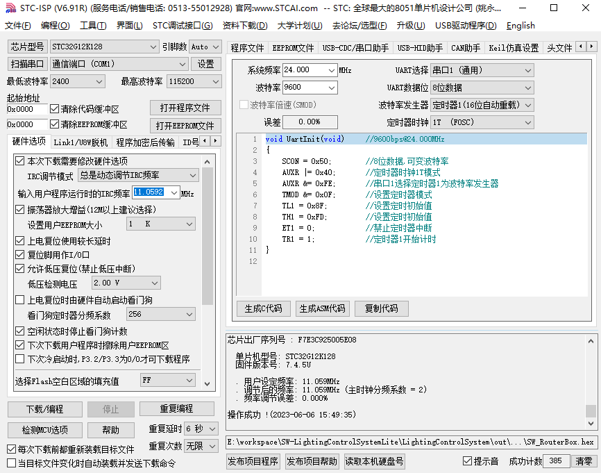Screen dimensions: 601x473
Task: Click 扫描串口 button
Action: coord(28,64)
